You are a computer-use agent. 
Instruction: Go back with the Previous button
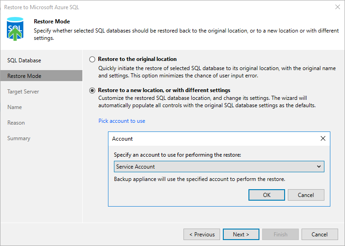[202, 235]
